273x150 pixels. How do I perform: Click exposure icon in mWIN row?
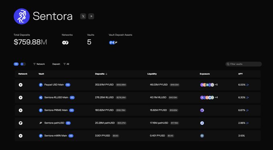tap(202, 136)
